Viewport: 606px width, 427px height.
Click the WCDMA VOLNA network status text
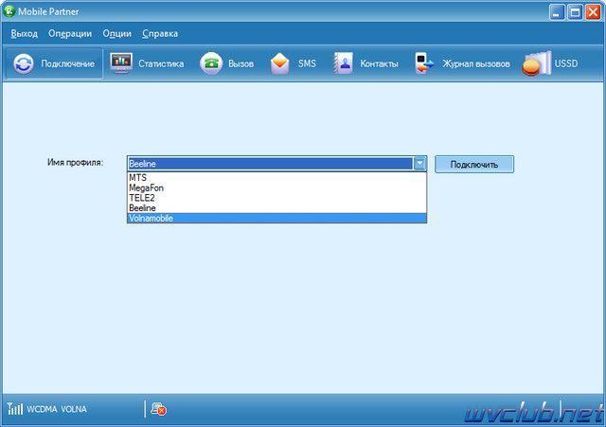[x=57, y=409]
